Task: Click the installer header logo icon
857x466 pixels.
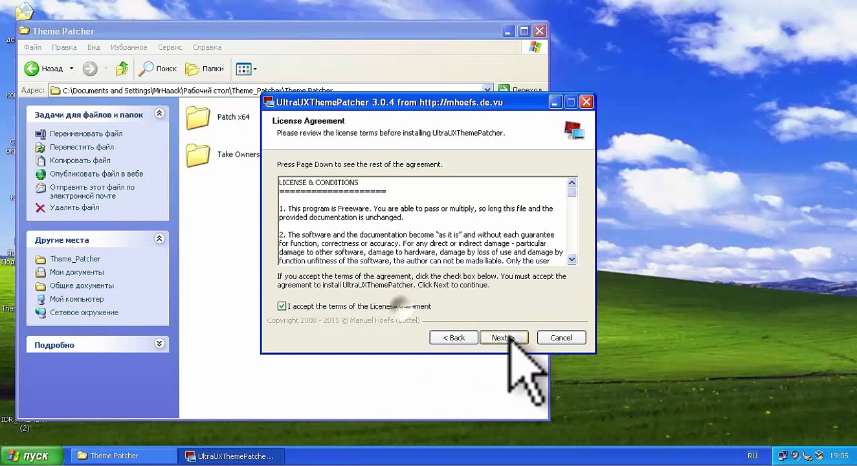Action: [573, 130]
